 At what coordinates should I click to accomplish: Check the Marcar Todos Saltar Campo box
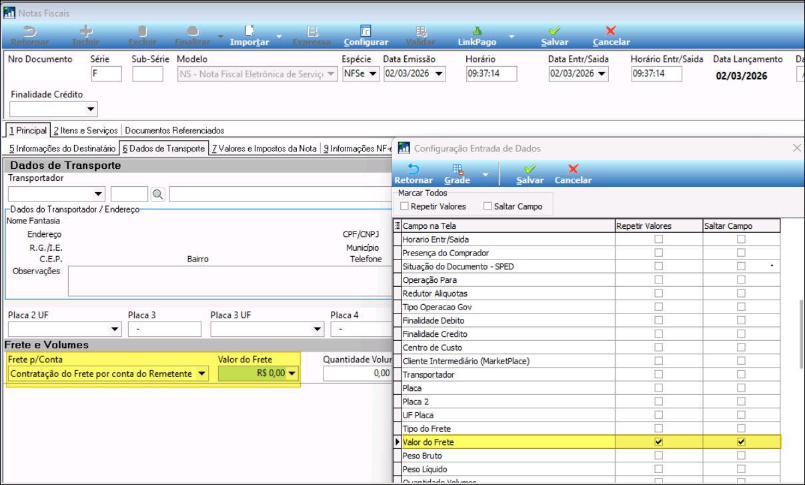(488, 207)
